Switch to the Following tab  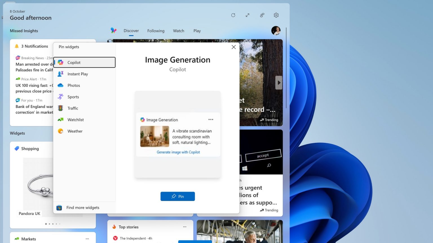click(x=156, y=31)
